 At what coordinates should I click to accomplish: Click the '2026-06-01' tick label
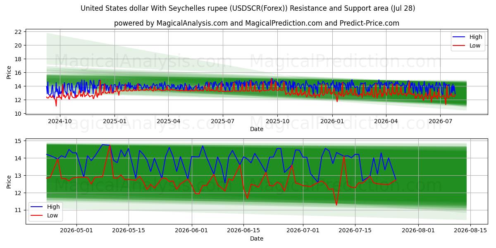[192, 231]
